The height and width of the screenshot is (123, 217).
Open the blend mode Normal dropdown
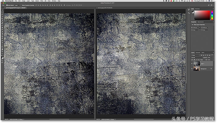click(x=197, y=57)
